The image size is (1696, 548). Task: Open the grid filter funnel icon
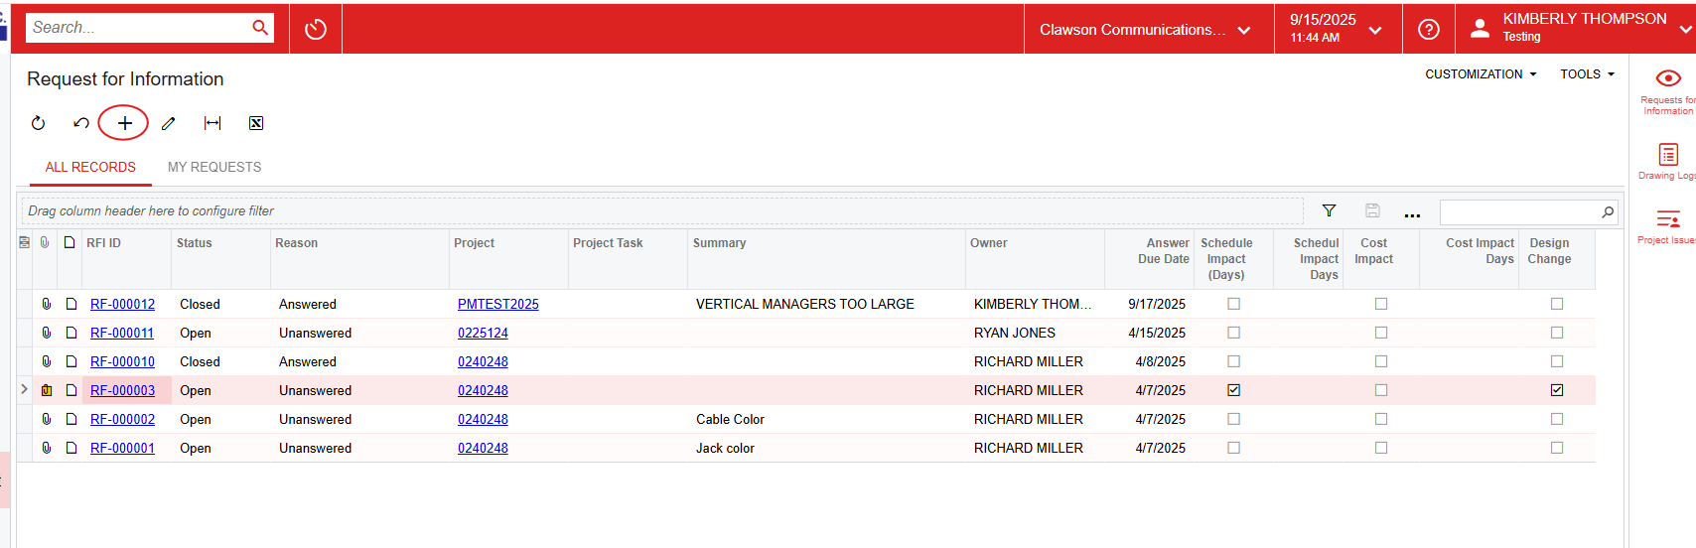click(x=1329, y=210)
